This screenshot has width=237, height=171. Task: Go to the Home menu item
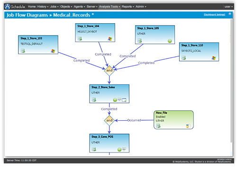pos(32,7)
